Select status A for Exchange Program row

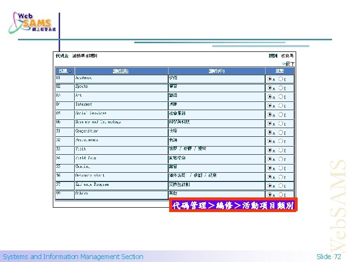tap(270, 185)
